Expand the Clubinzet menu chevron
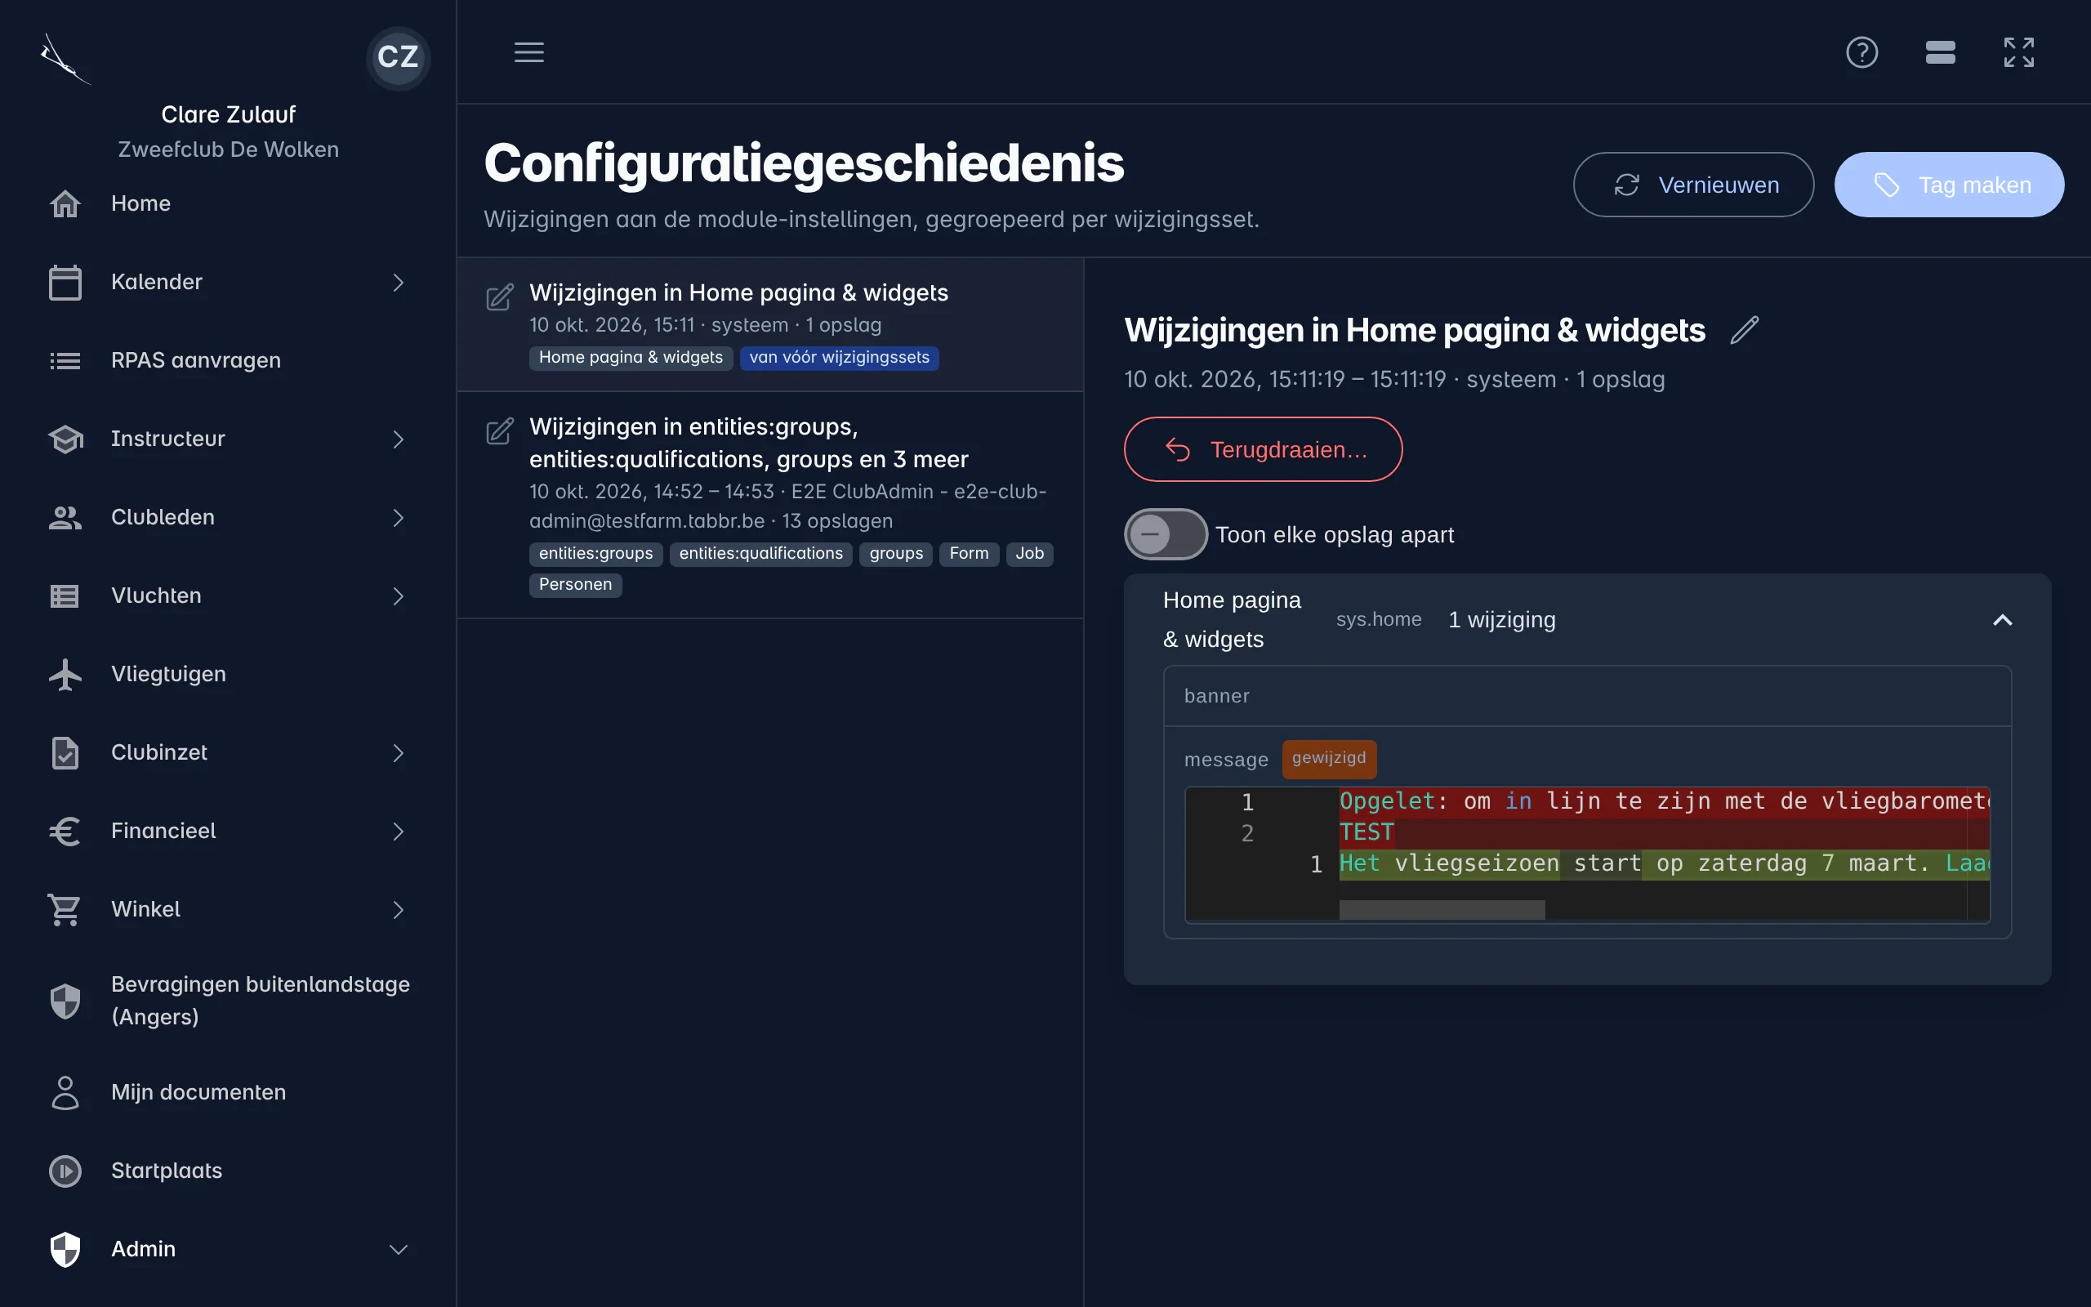The image size is (2091, 1307). pyautogui.click(x=398, y=753)
